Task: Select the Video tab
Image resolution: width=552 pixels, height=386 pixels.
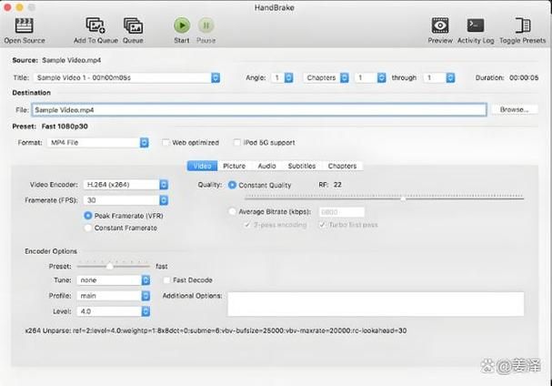Action: click(202, 166)
